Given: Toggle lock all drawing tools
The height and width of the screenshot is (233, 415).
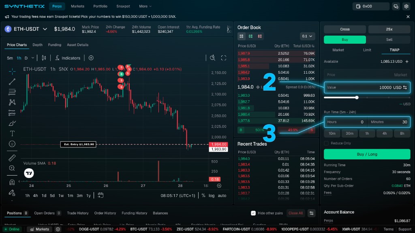Looking at the screenshot, I should [x=12, y=193].
